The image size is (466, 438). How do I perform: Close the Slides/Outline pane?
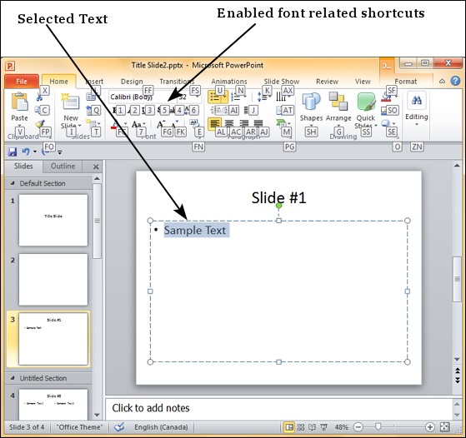(x=96, y=167)
